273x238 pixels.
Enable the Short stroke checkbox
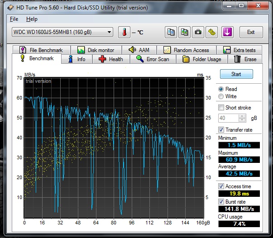coord(221,108)
